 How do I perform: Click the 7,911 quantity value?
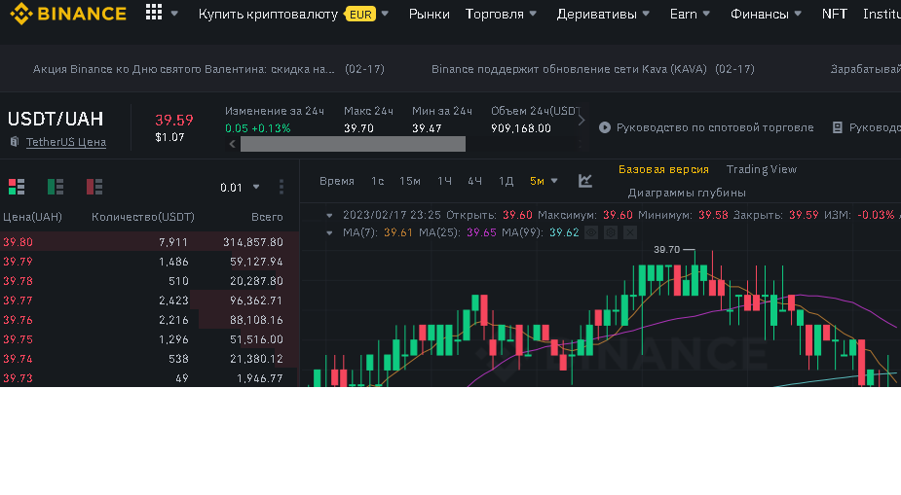pos(173,242)
